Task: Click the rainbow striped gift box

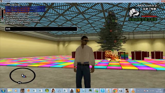Action: (125, 56)
